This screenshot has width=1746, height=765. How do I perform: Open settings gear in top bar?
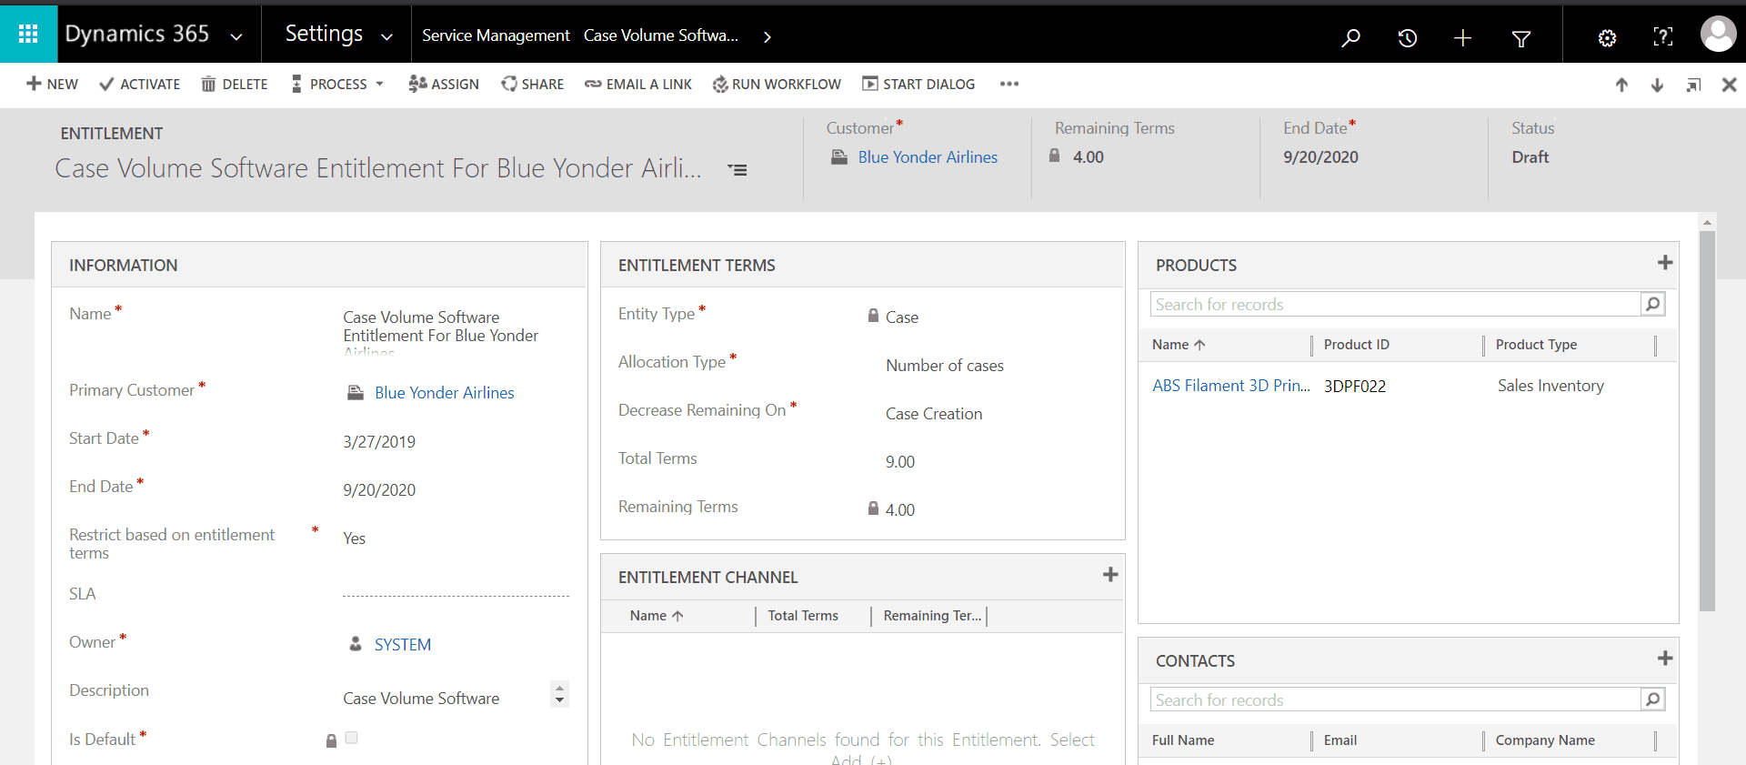pos(1607,37)
